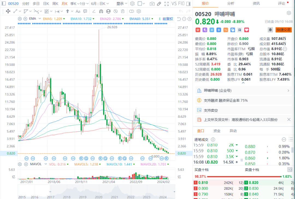Click the price alert bell icon
The image size is (295, 199).
pyautogui.click(x=270, y=30)
